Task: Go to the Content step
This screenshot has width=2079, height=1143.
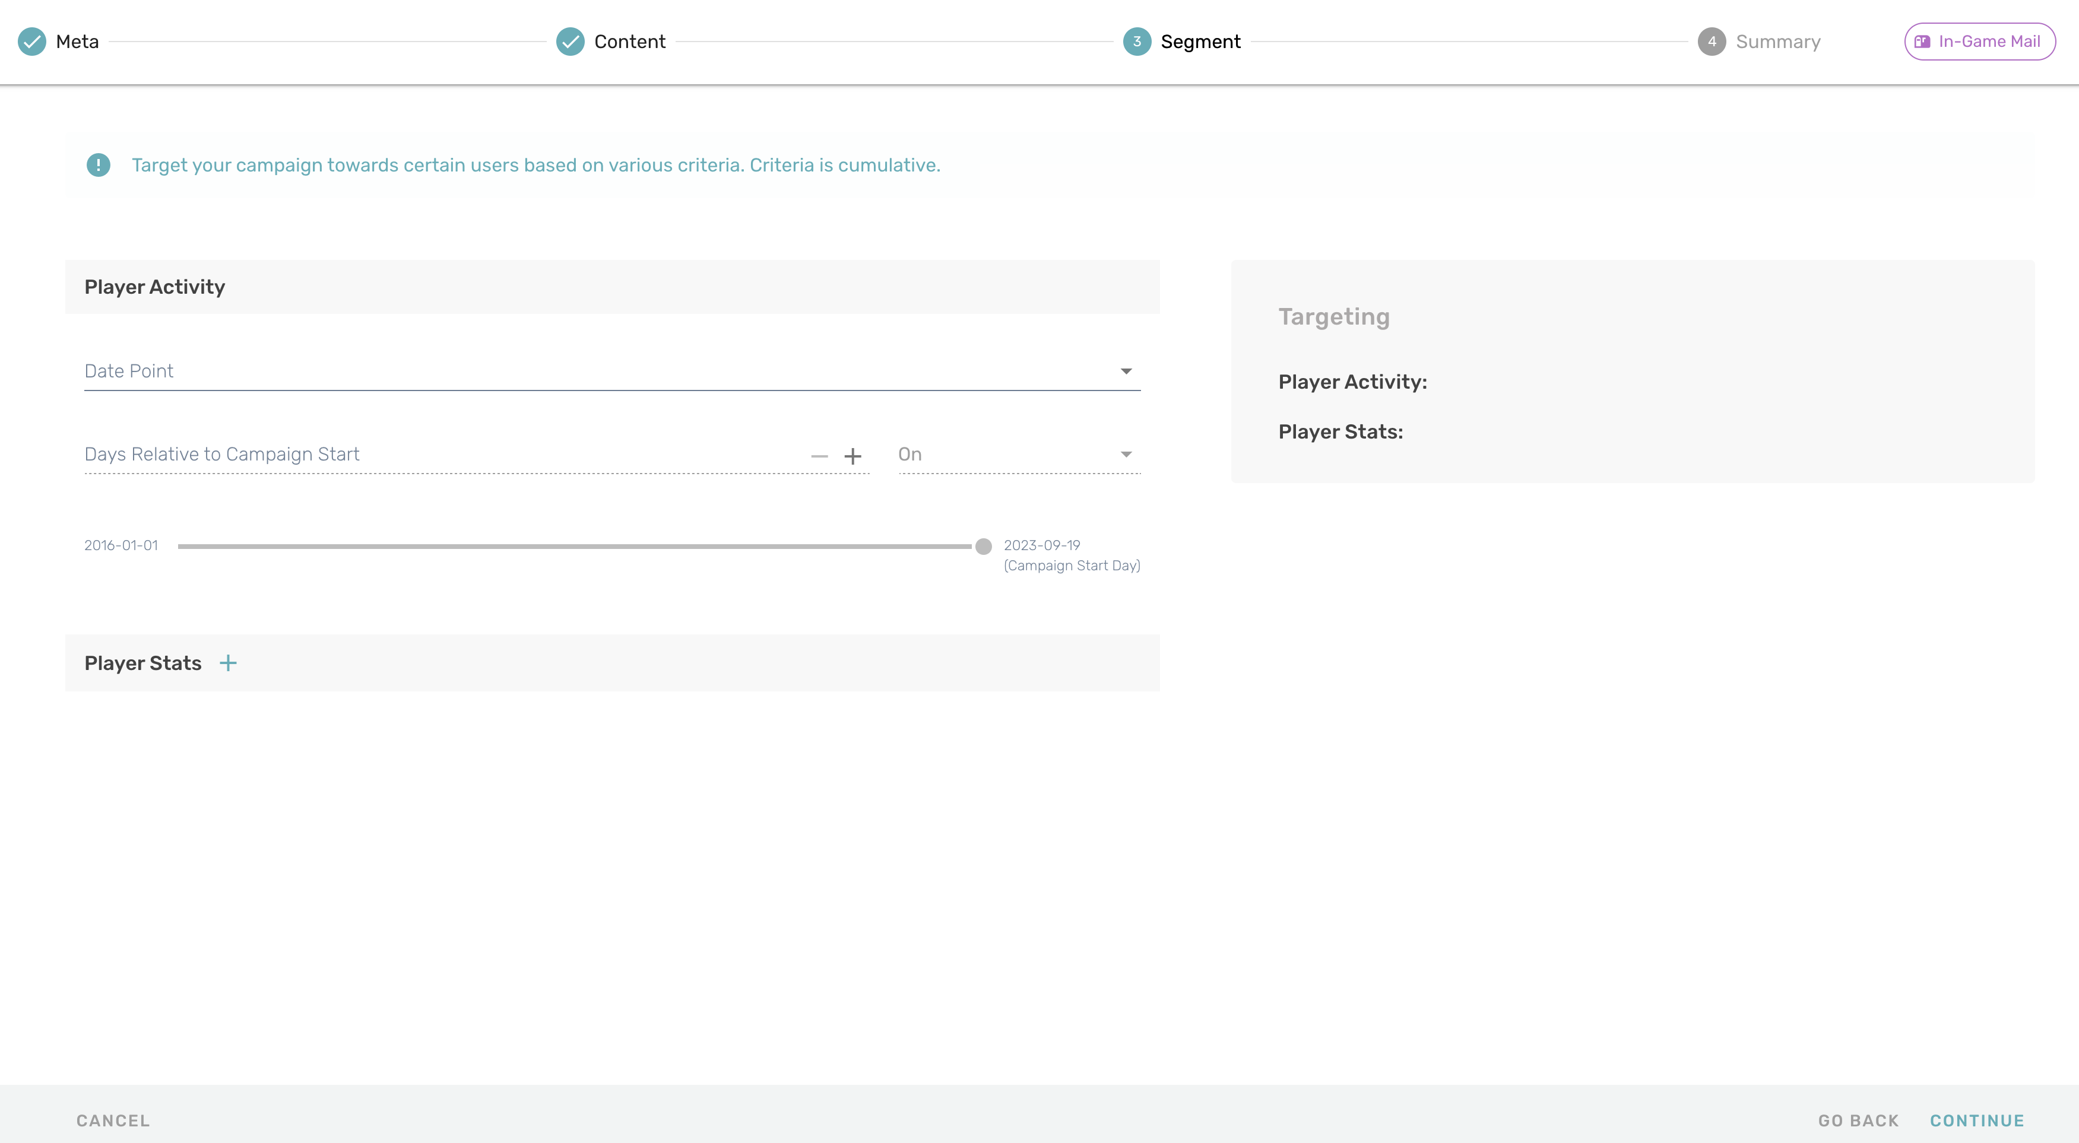Action: (x=629, y=42)
